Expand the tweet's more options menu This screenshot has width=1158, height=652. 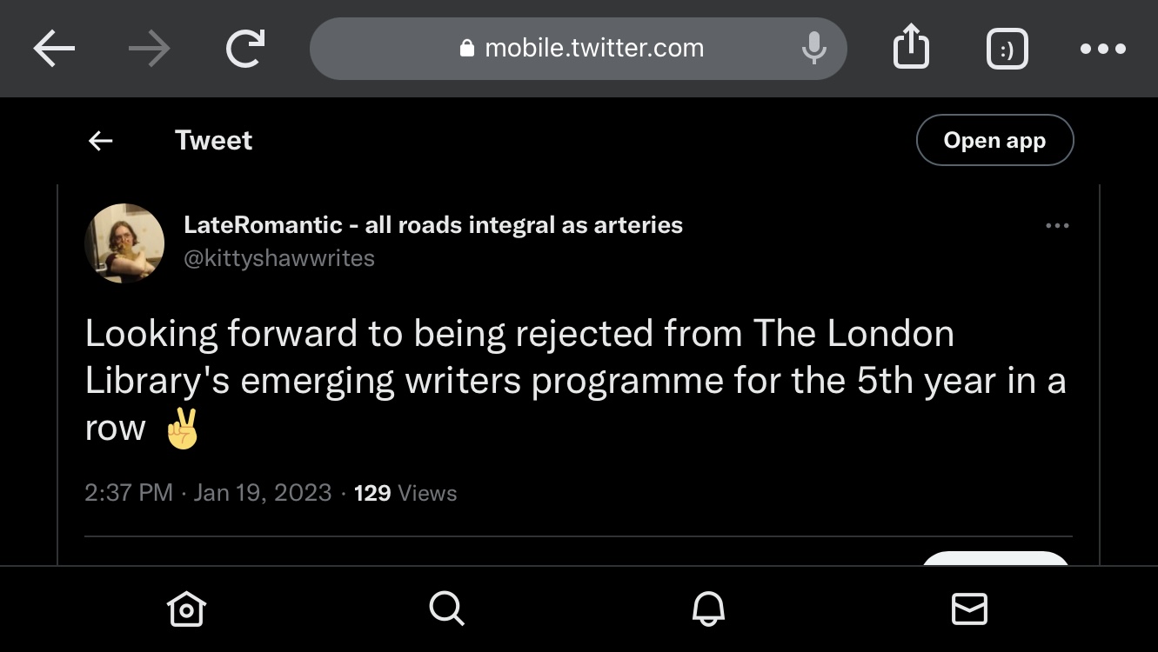[1057, 226]
